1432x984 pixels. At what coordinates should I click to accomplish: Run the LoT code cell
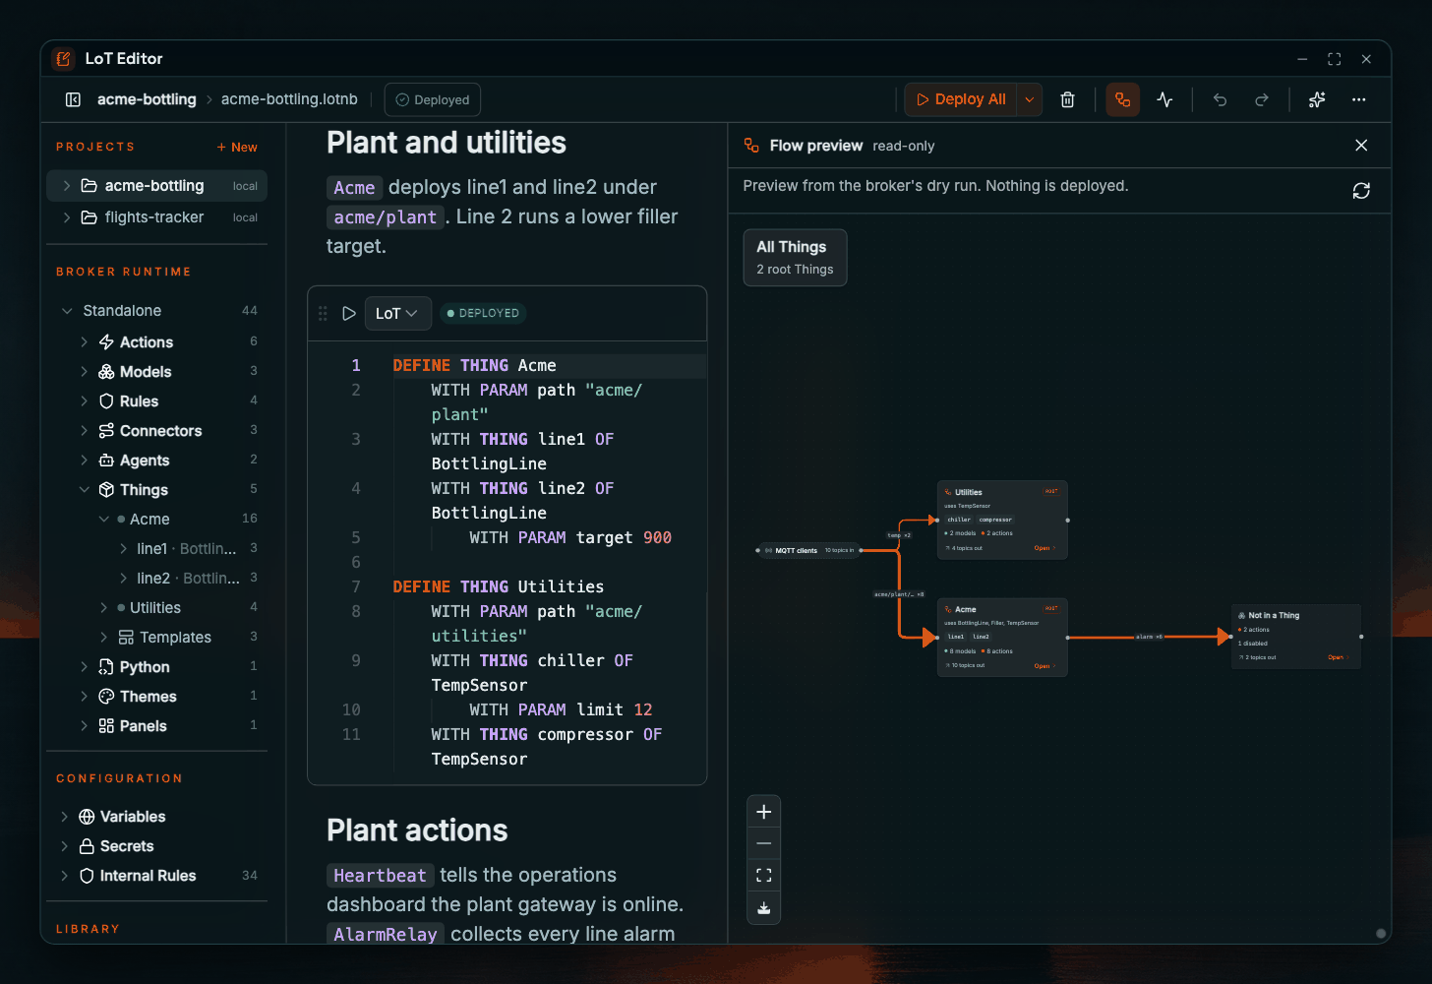(348, 313)
